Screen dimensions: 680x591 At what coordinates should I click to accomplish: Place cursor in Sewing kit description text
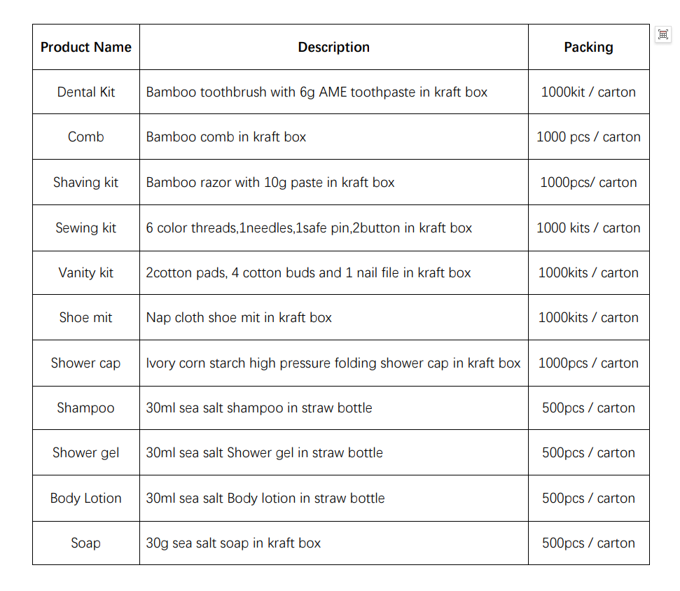(x=309, y=228)
